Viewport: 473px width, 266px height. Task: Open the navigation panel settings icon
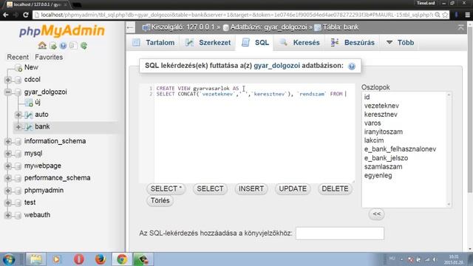pyautogui.click(x=73, y=46)
